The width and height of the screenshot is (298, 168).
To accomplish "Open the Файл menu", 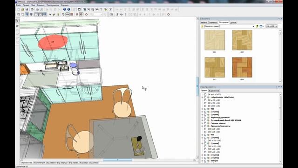I will tap(19, 5).
